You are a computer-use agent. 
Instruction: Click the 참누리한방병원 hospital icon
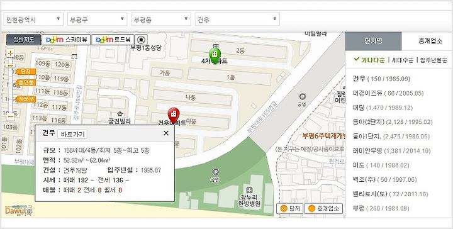tap(249, 190)
